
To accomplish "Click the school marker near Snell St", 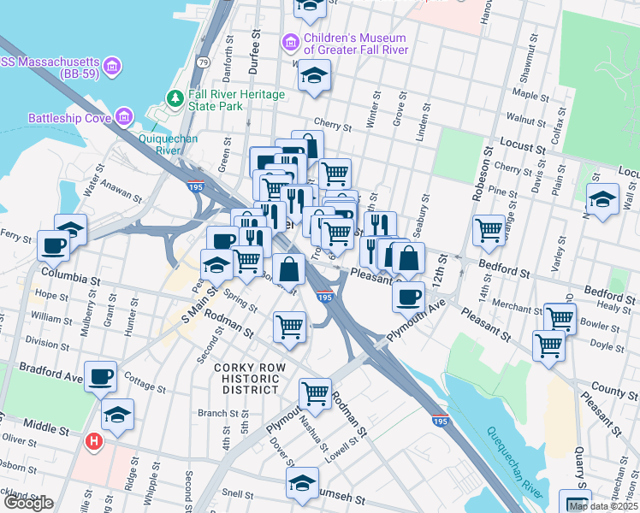I will (x=301, y=482).
